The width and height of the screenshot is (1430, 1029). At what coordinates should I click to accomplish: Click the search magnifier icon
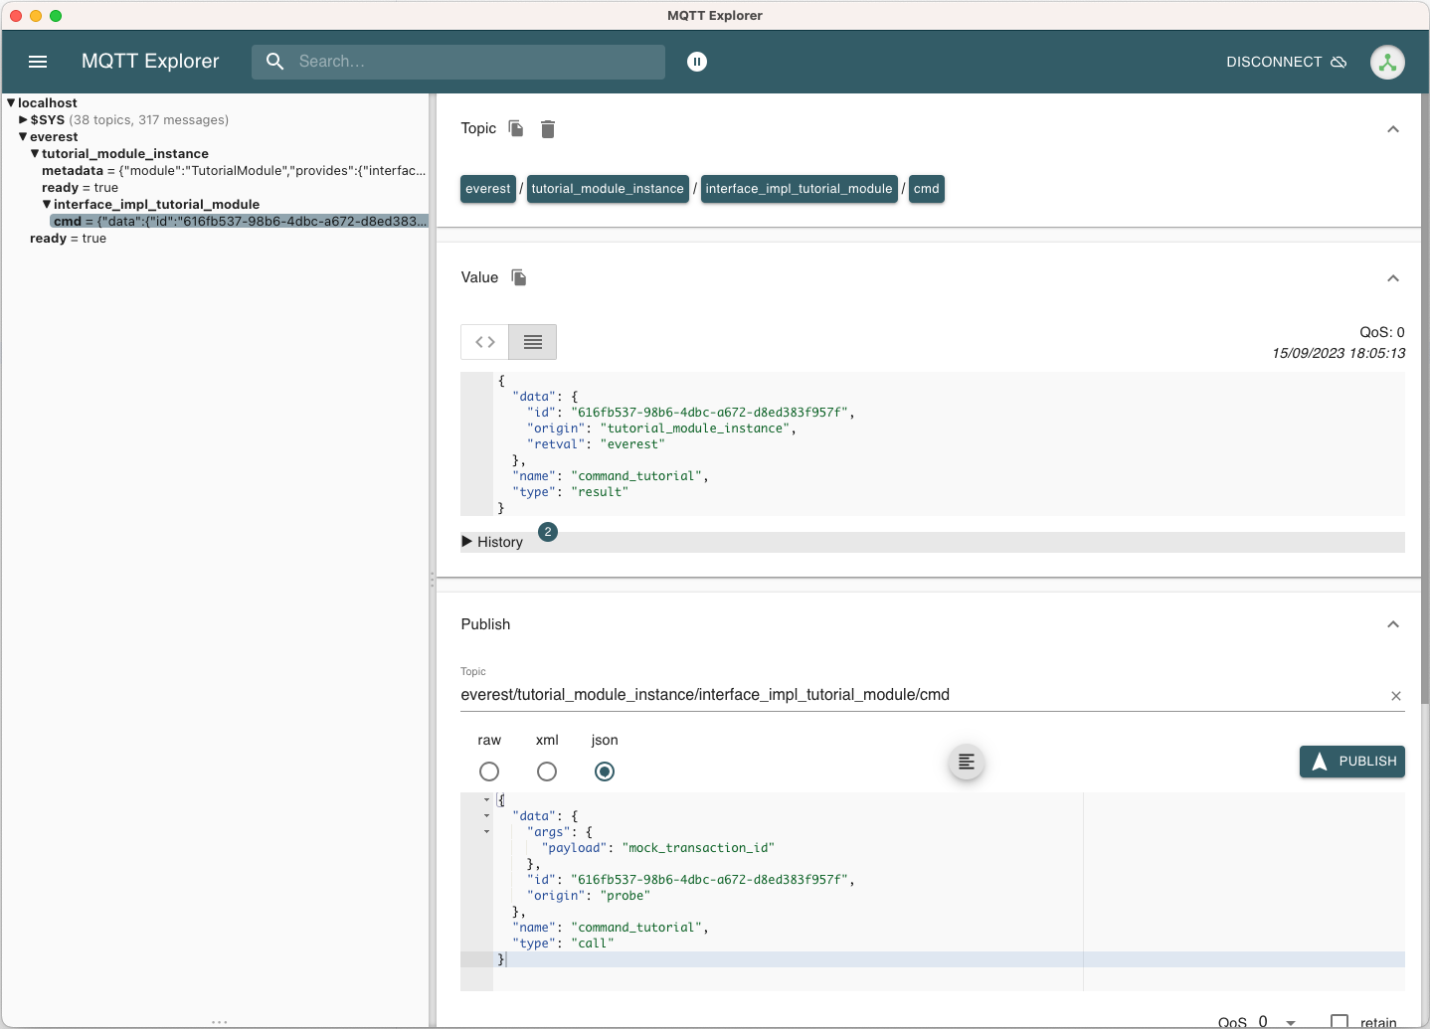pyautogui.click(x=274, y=62)
